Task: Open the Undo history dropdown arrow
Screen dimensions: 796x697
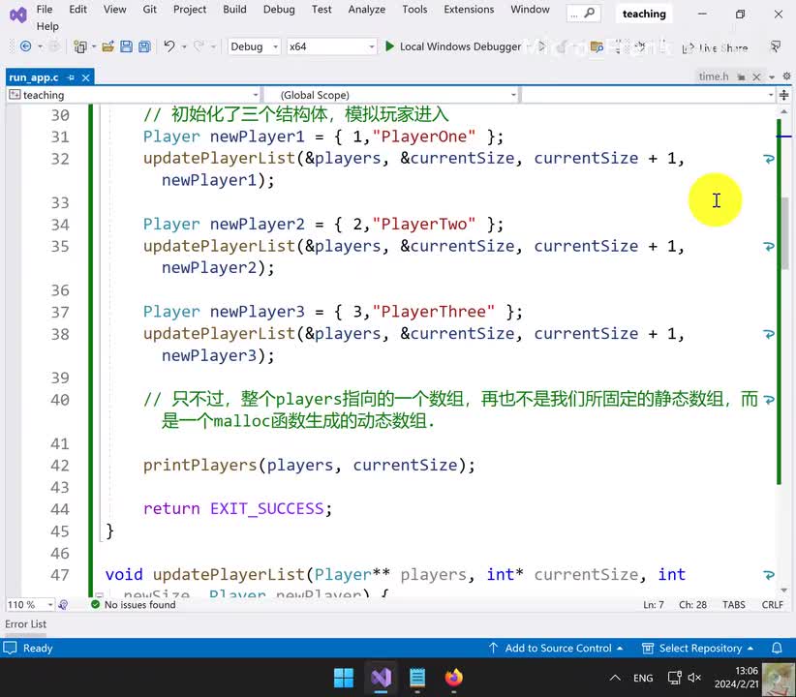Action: (184, 46)
